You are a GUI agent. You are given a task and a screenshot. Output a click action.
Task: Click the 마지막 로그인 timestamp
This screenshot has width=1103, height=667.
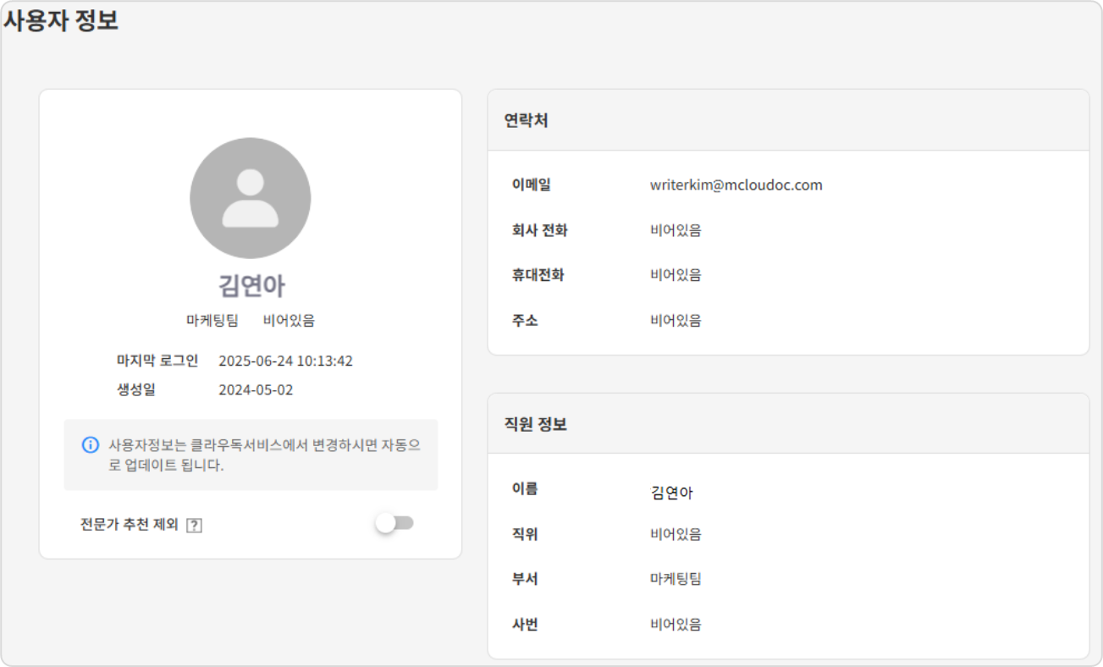point(285,361)
